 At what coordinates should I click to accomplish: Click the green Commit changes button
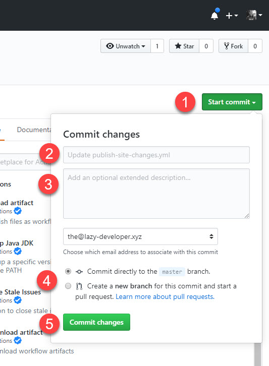point(96,322)
